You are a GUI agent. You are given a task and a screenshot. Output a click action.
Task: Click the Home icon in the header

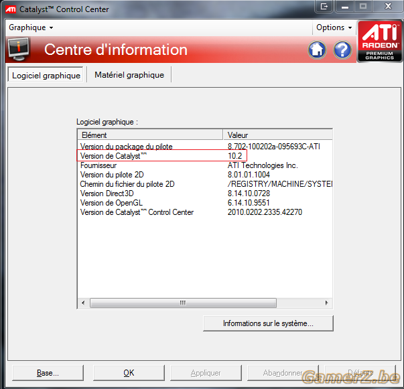[x=317, y=50]
